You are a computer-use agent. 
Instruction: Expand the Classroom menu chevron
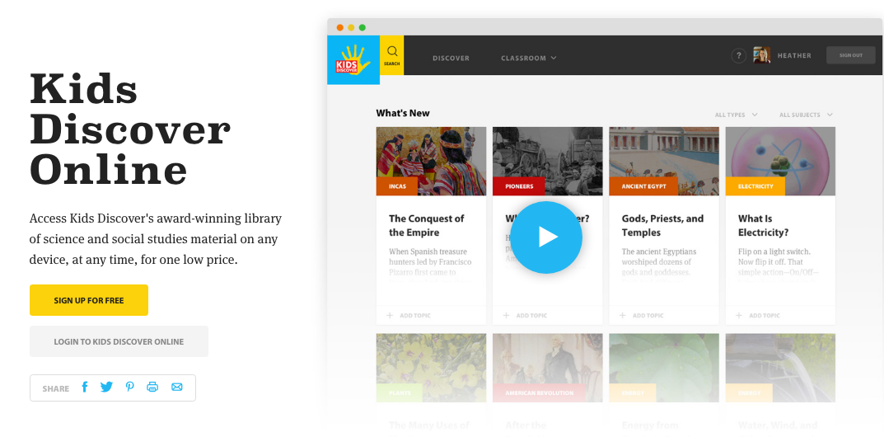(554, 58)
